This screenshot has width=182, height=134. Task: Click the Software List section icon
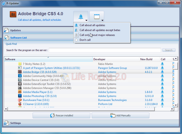coord(6,38)
